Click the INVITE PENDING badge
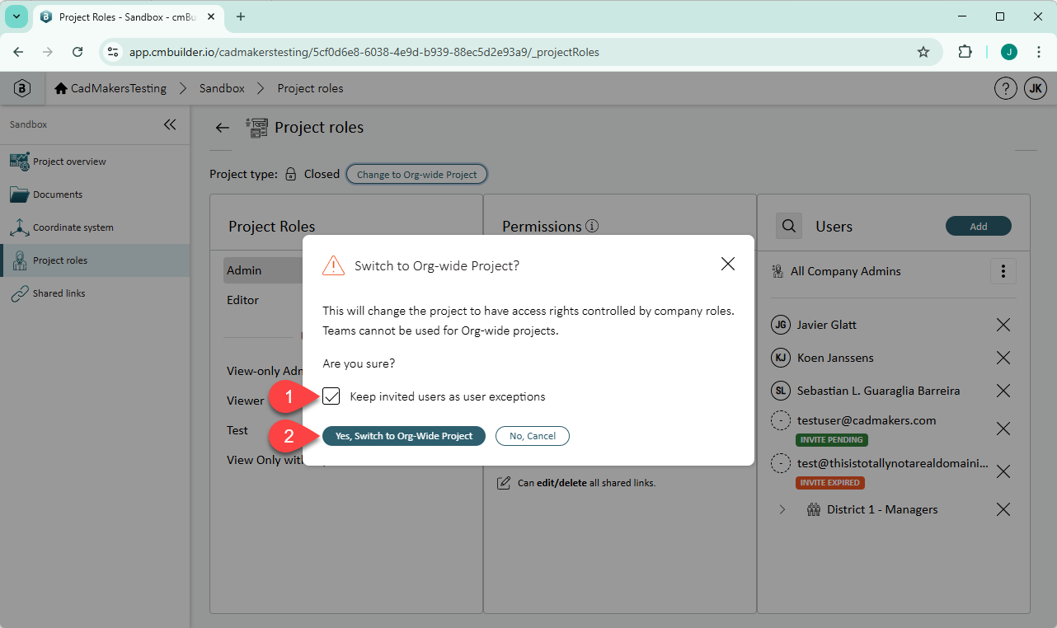This screenshot has height=628, width=1057. (832, 440)
